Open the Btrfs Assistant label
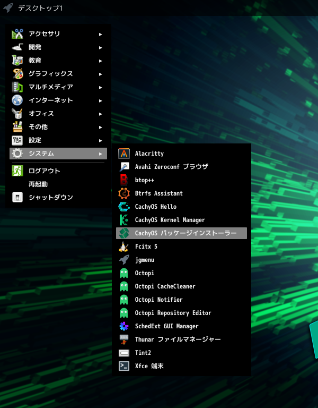Image resolution: width=318 pixels, height=408 pixels. pos(159,193)
